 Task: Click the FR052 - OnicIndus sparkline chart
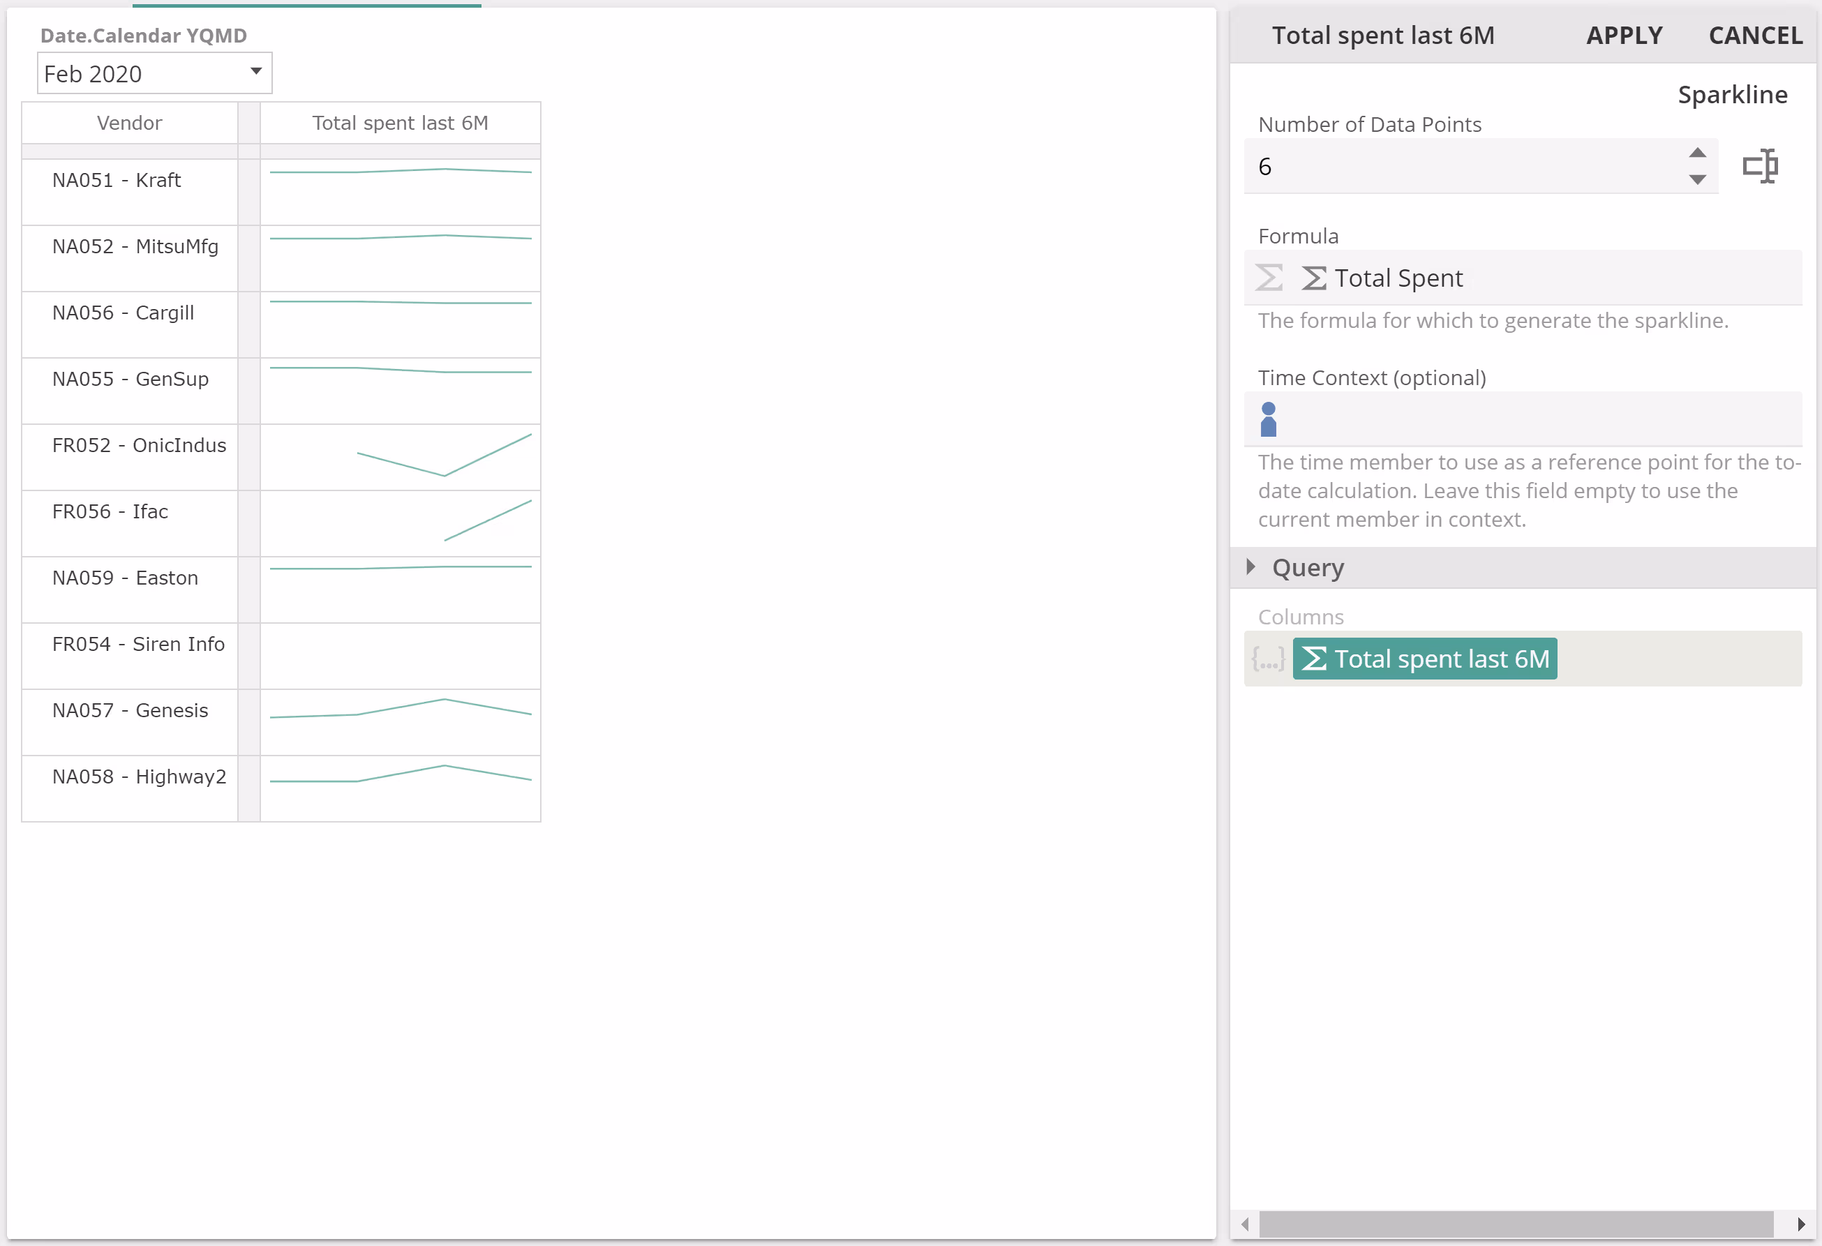pos(400,456)
